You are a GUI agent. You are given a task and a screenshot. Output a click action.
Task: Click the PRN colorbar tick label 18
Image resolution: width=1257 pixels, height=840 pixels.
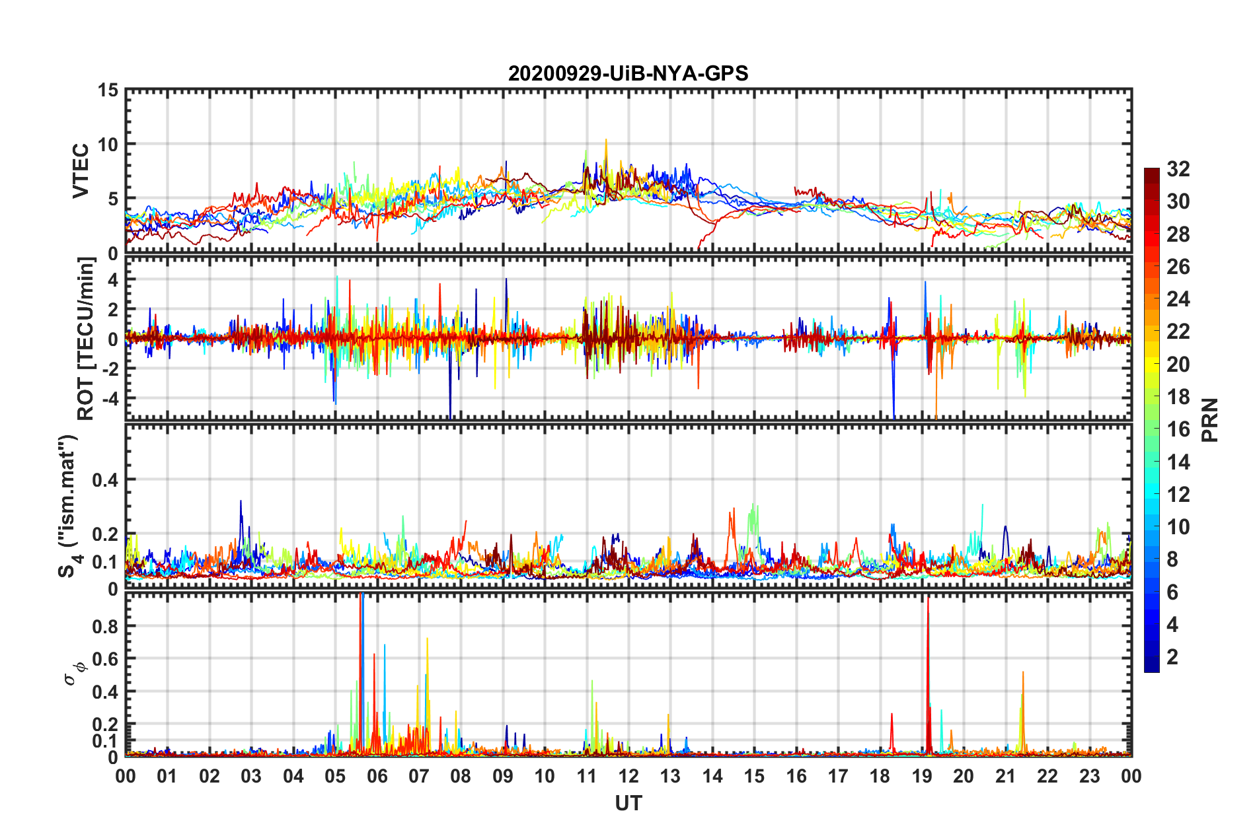1178,397
